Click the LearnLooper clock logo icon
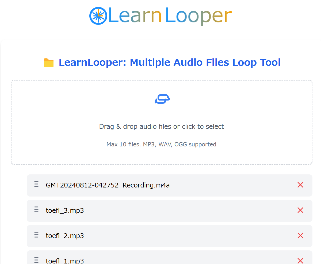The image size is (321, 264). click(98, 16)
